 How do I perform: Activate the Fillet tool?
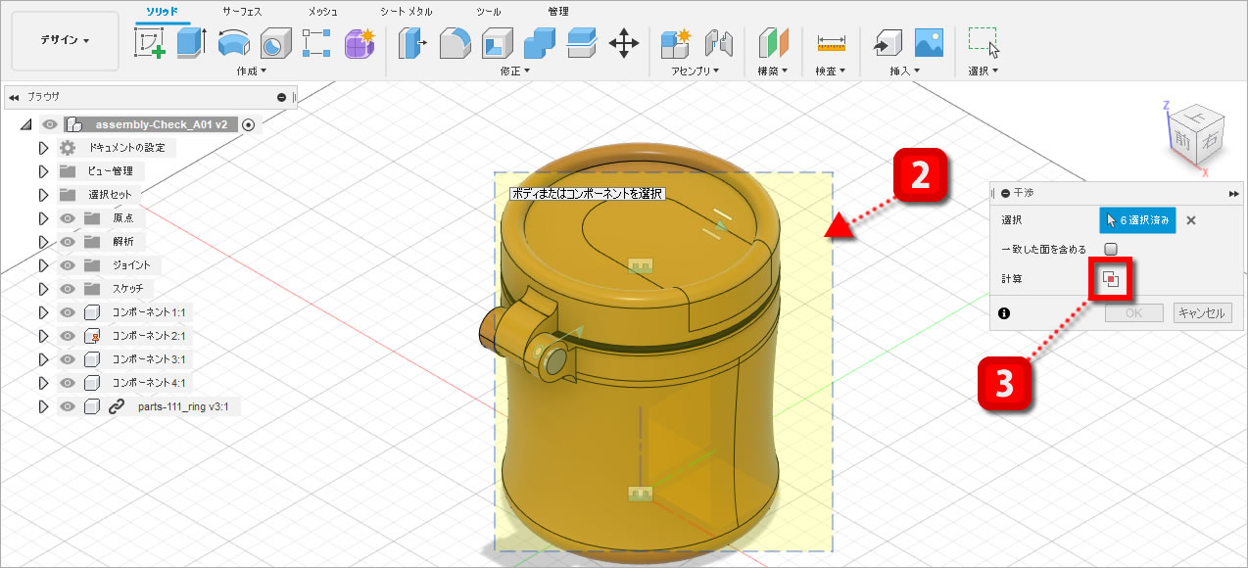(455, 43)
